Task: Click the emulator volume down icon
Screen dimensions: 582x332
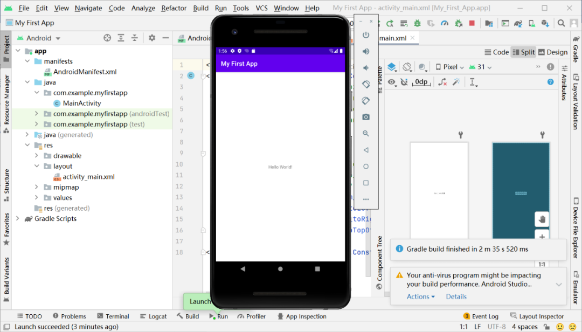Action: (x=365, y=67)
